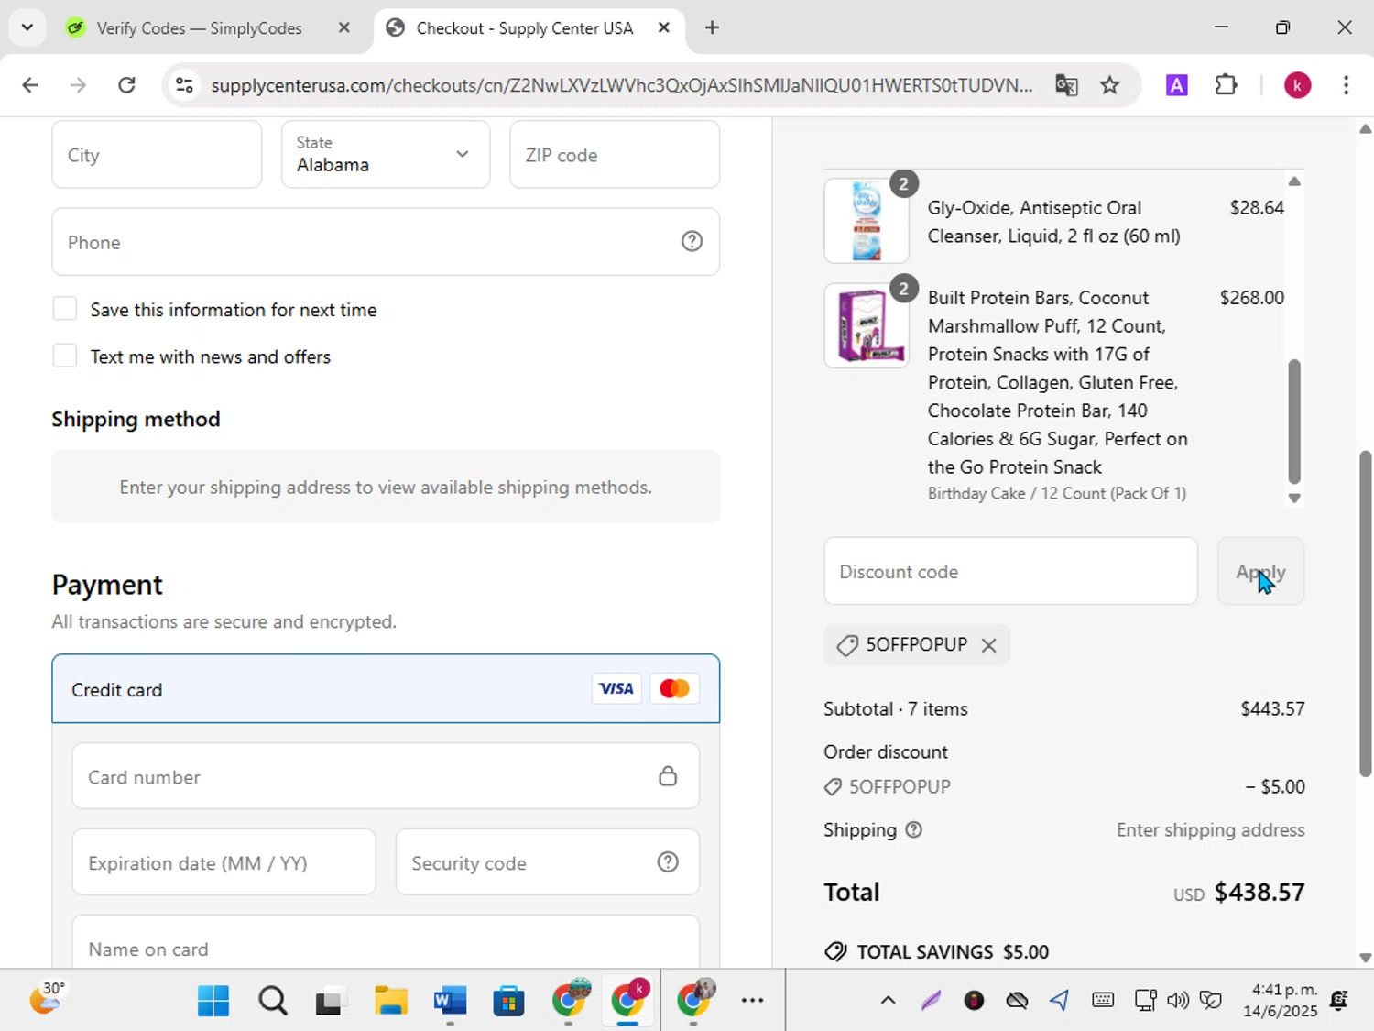This screenshot has width=1374, height=1031.
Task: Open File Explorer from taskbar
Action: (390, 1001)
